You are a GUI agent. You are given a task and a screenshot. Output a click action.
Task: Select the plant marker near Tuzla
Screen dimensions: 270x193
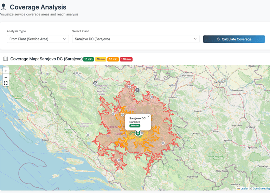click(x=137, y=90)
